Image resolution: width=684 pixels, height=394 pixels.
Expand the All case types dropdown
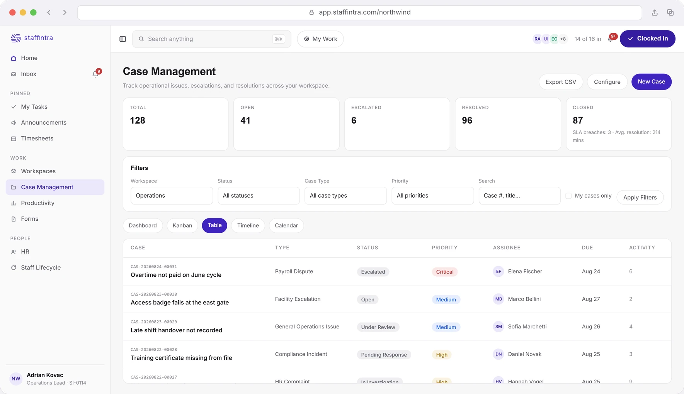tap(345, 196)
